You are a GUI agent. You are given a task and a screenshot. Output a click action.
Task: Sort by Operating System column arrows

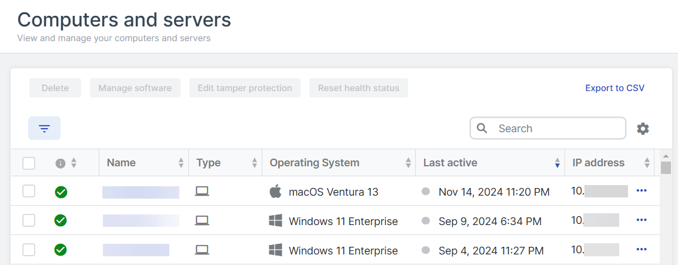coord(408,163)
